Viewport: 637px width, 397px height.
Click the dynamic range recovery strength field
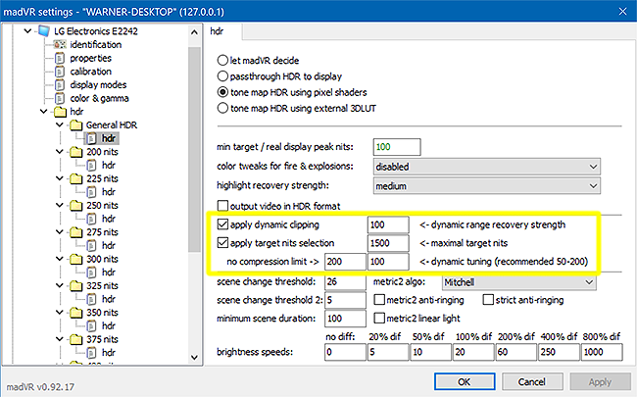(388, 224)
